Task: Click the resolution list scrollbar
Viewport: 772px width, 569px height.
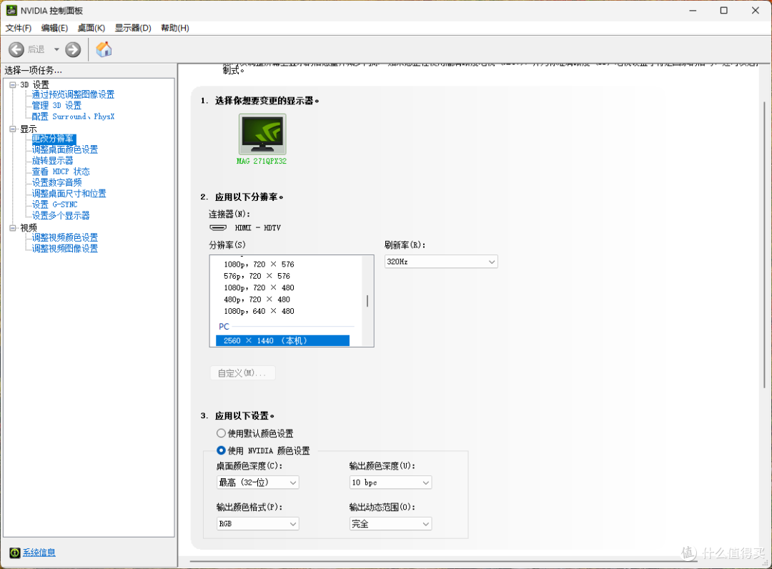Action: click(367, 301)
